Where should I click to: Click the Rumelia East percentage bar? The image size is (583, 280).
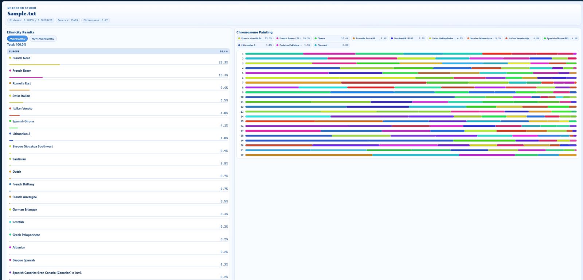(x=19, y=90)
